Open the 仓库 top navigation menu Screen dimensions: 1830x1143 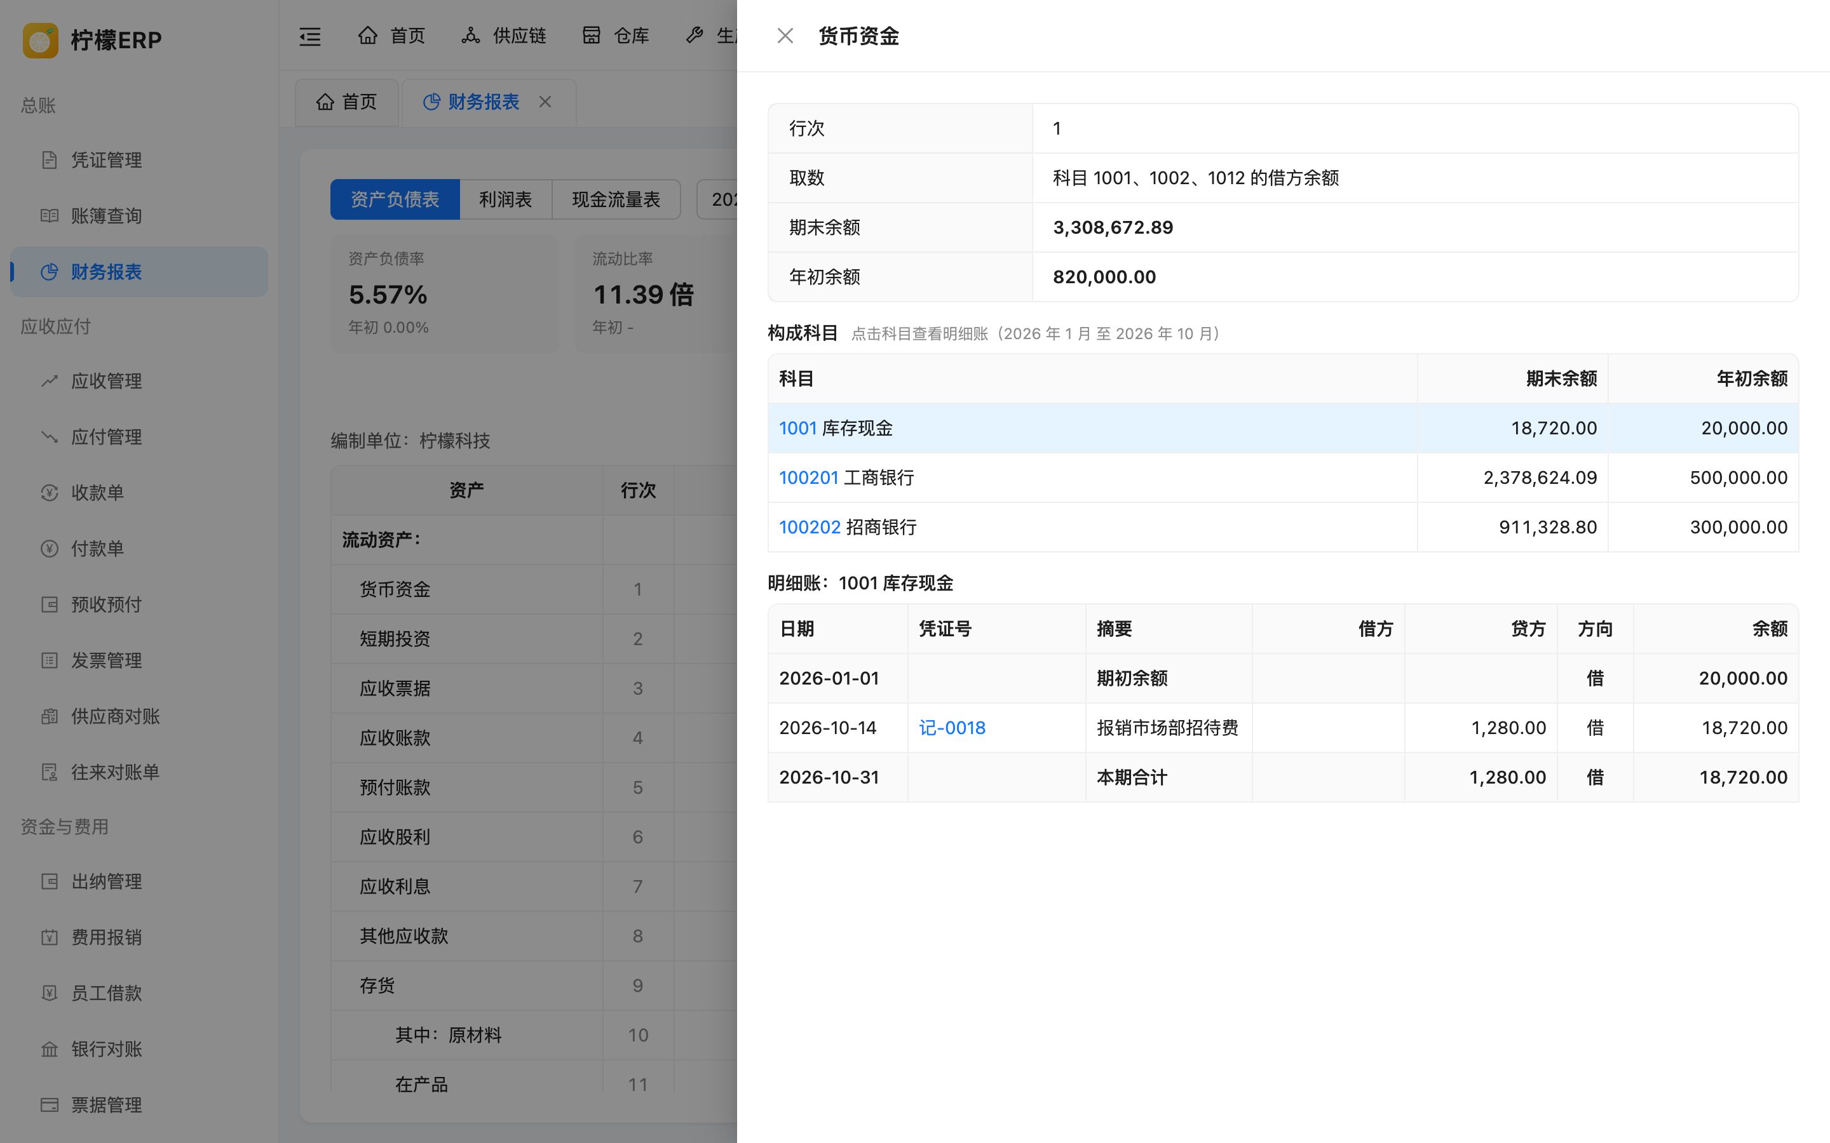616,36
